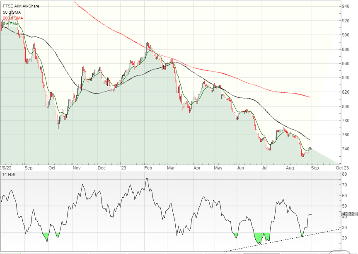Select the Aug label on the date axis
The width and height of the screenshot is (358, 254).
point(290,168)
